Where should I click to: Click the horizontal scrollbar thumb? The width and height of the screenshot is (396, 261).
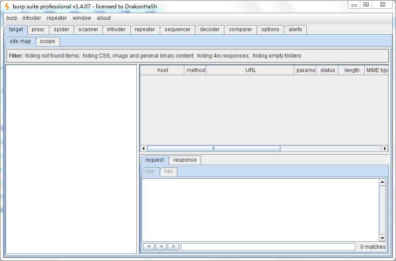pos(214,149)
